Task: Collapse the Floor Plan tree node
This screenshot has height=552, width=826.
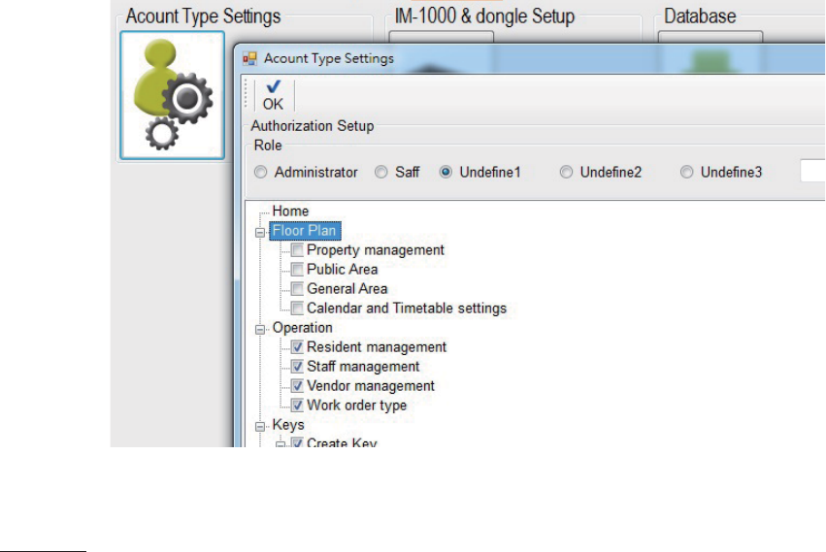Action: [260, 232]
